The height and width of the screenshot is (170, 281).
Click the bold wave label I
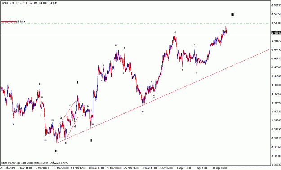(77, 82)
